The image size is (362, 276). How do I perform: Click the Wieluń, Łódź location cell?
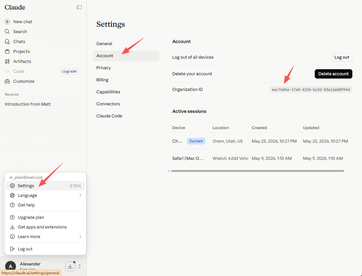230,158
